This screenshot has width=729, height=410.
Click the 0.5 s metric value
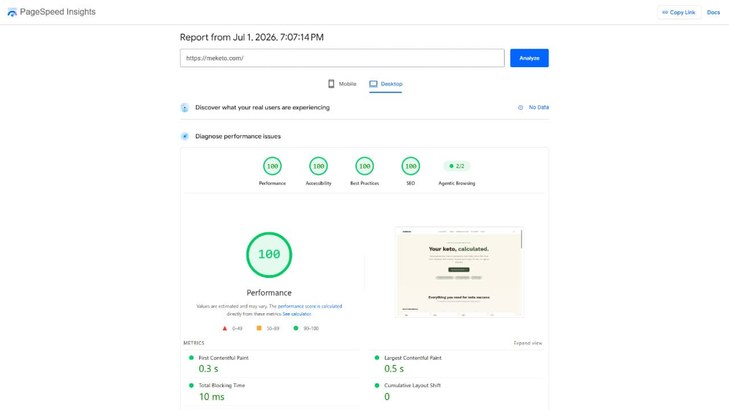(x=394, y=369)
